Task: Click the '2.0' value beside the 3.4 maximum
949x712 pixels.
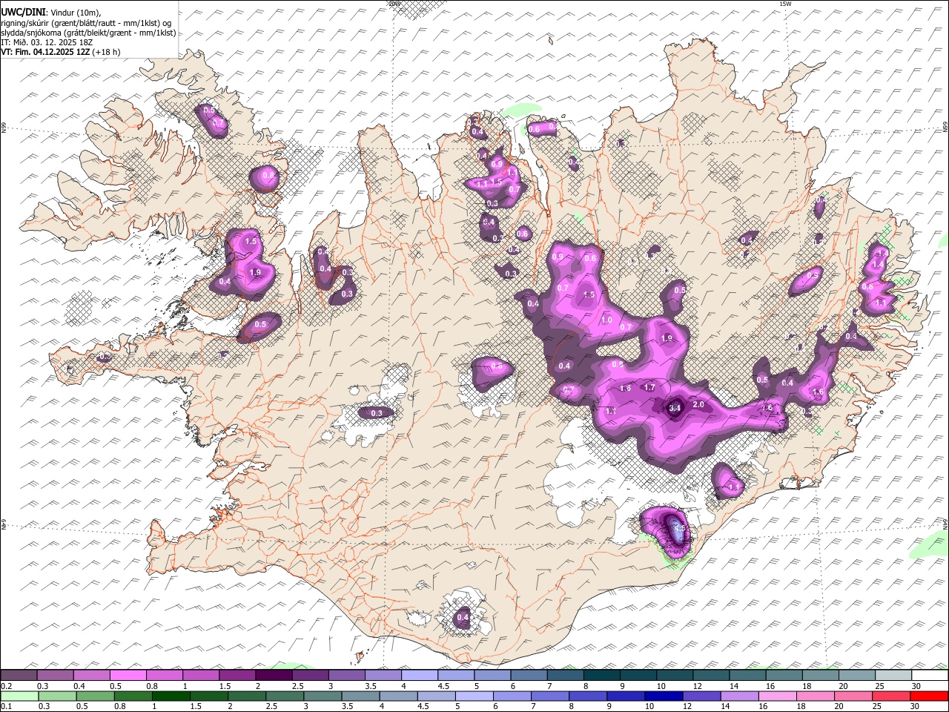Action: point(698,405)
